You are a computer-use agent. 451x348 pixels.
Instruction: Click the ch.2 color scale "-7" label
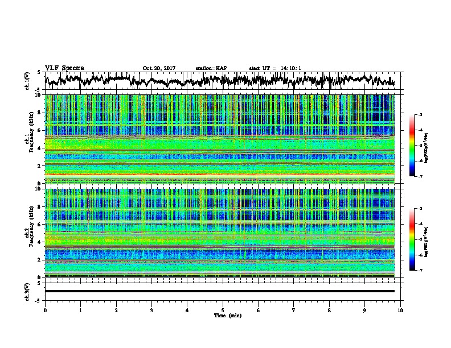420,271
